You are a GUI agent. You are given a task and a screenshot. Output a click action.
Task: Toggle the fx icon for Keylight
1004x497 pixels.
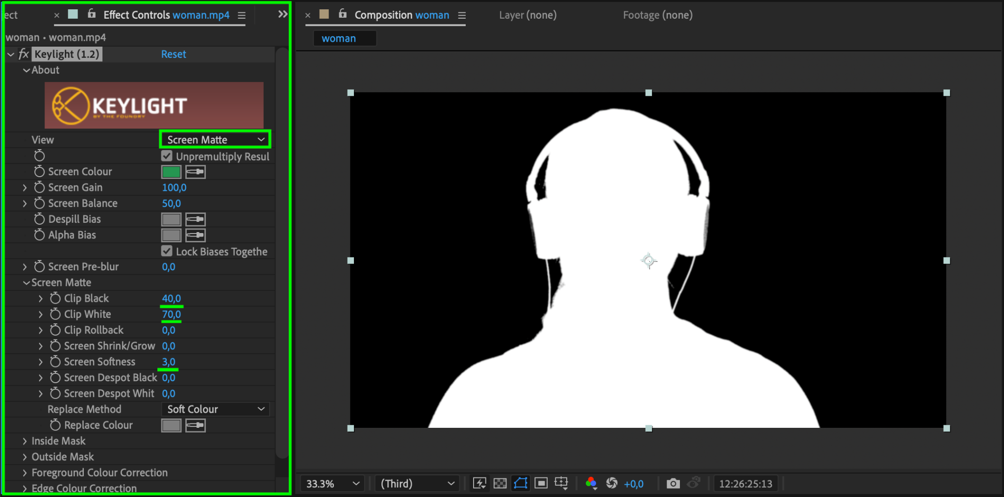(24, 54)
